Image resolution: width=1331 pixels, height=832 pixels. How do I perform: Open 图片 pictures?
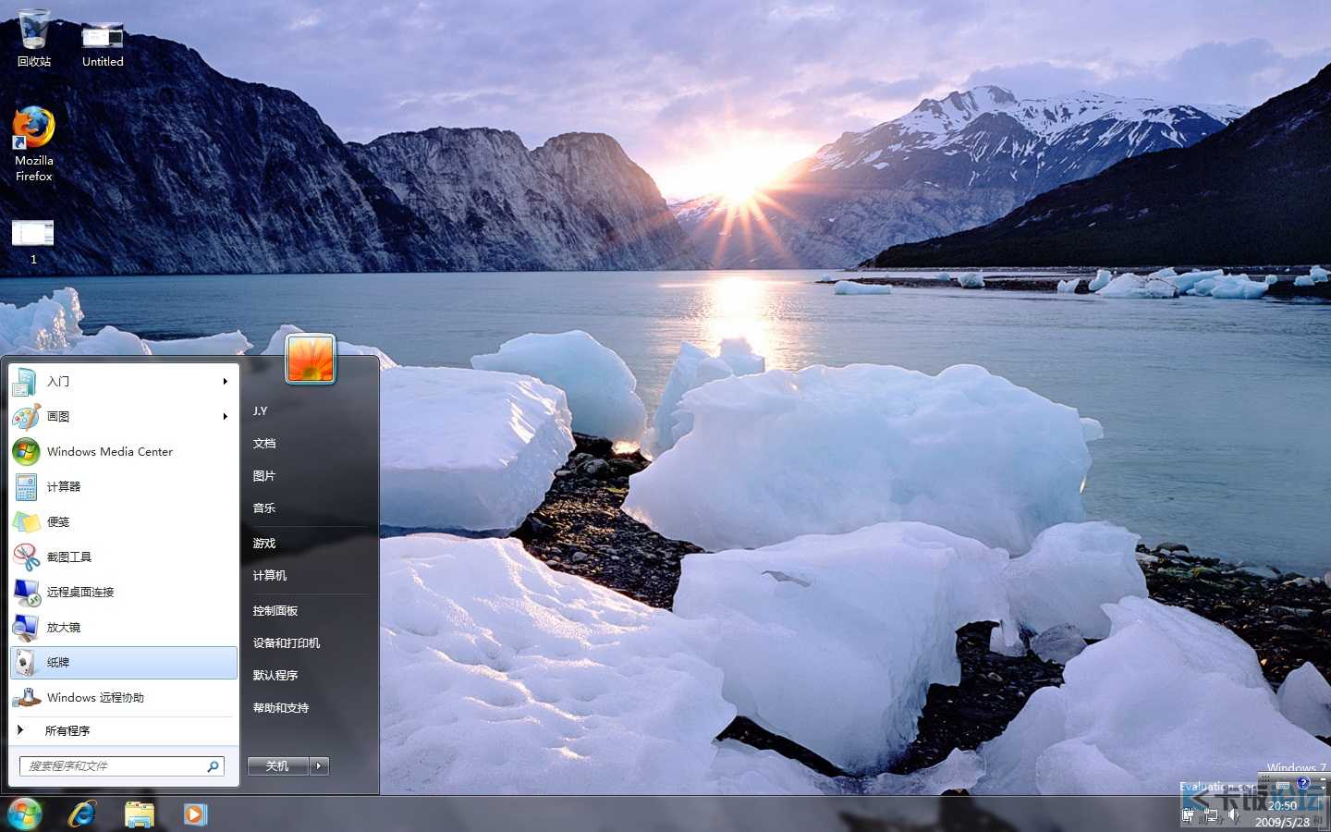(x=264, y=475)
